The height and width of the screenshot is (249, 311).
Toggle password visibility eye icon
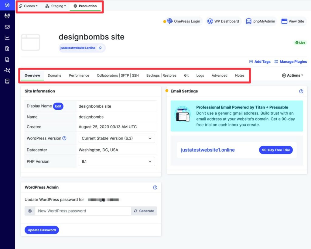[30, 211]
